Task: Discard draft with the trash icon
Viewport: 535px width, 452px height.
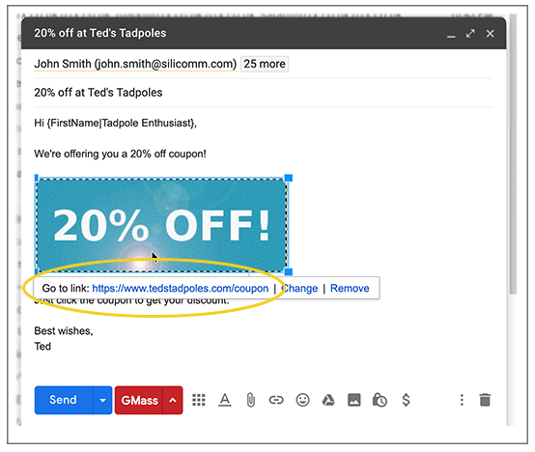Action: pos(485,400)
